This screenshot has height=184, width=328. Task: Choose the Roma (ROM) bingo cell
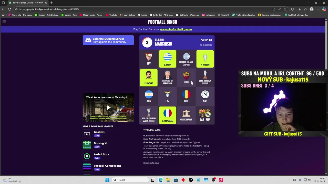pos(186,78)
